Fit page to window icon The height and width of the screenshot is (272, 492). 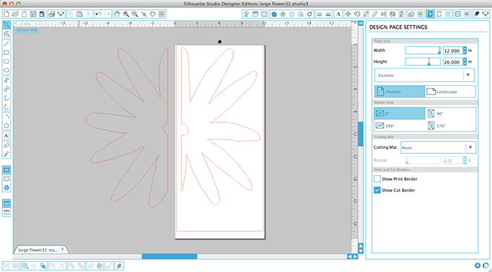click(x=161, y=14)
